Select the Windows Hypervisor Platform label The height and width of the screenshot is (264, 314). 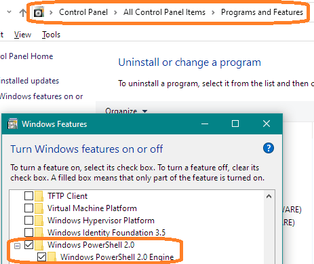(x=101, y=221)
